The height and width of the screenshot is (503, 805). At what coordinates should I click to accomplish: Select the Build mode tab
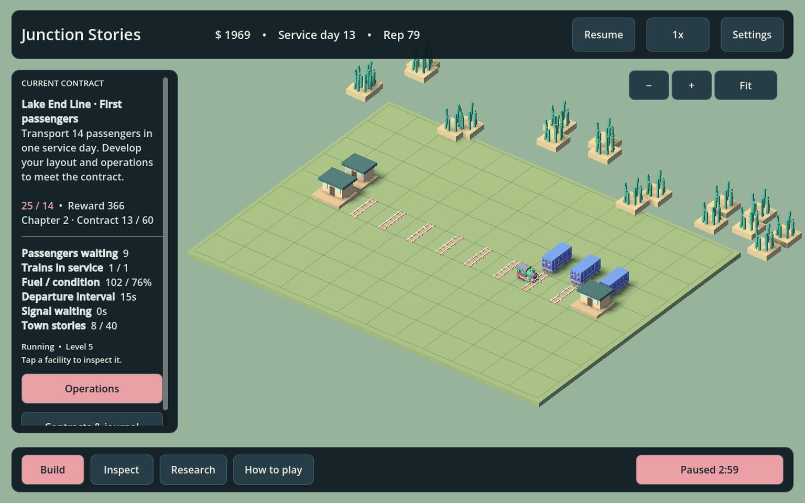point(52,469)
